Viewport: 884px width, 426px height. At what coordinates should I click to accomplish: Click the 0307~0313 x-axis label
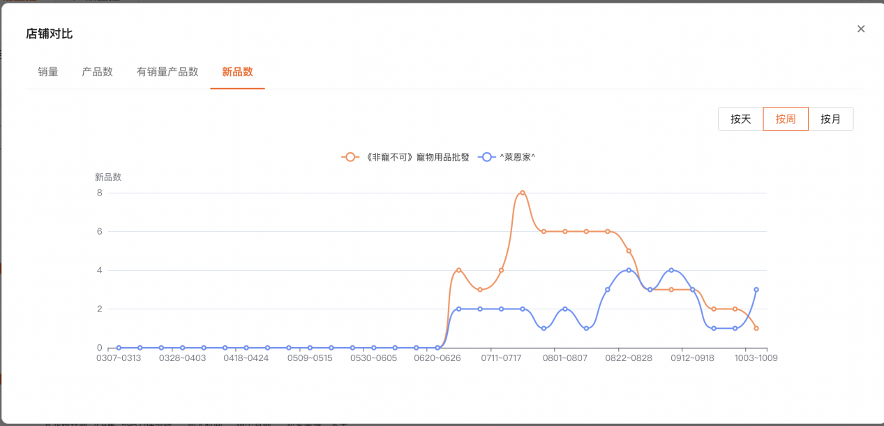pyautogui.click(x=119, y=358)
